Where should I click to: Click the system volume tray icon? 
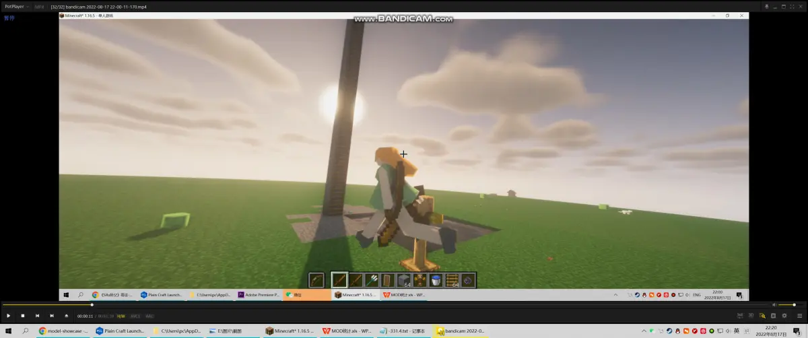click(x=728, y=331)
